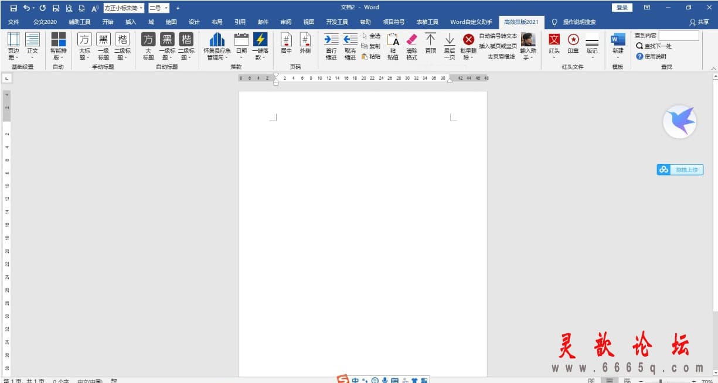
Task: Click the 登录 login button
Action: (622, 8)
